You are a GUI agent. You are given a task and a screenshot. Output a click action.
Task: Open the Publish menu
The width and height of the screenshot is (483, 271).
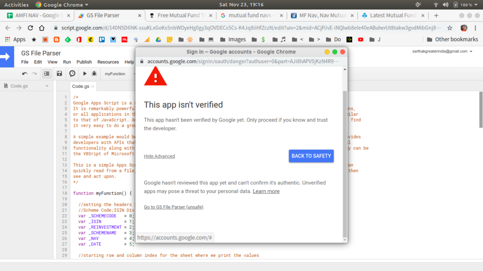(84, 62)
